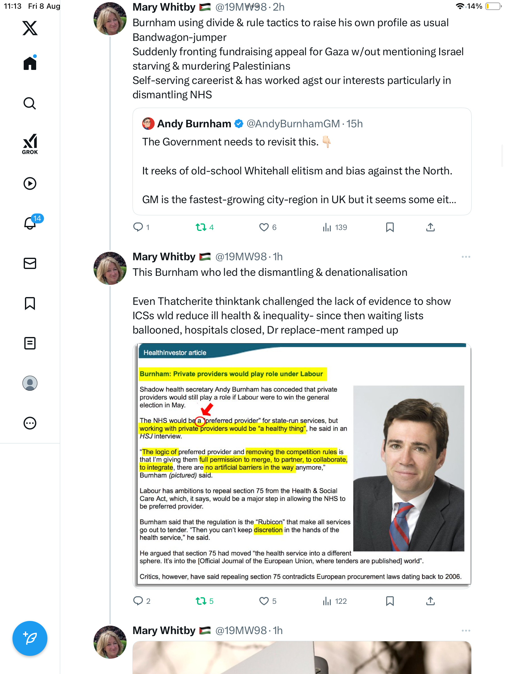Open the X home logo

(x=30, y=28)
